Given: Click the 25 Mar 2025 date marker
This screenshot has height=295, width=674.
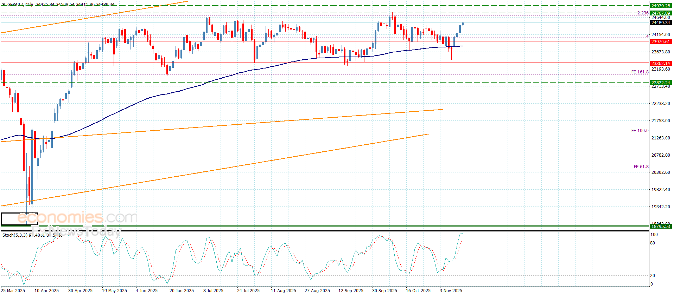Looking at the screenshot, I should coord(13,290).
